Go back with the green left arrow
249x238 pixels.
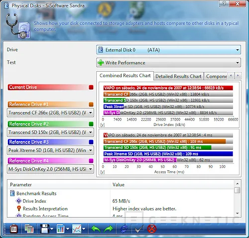tap(96, 229)
